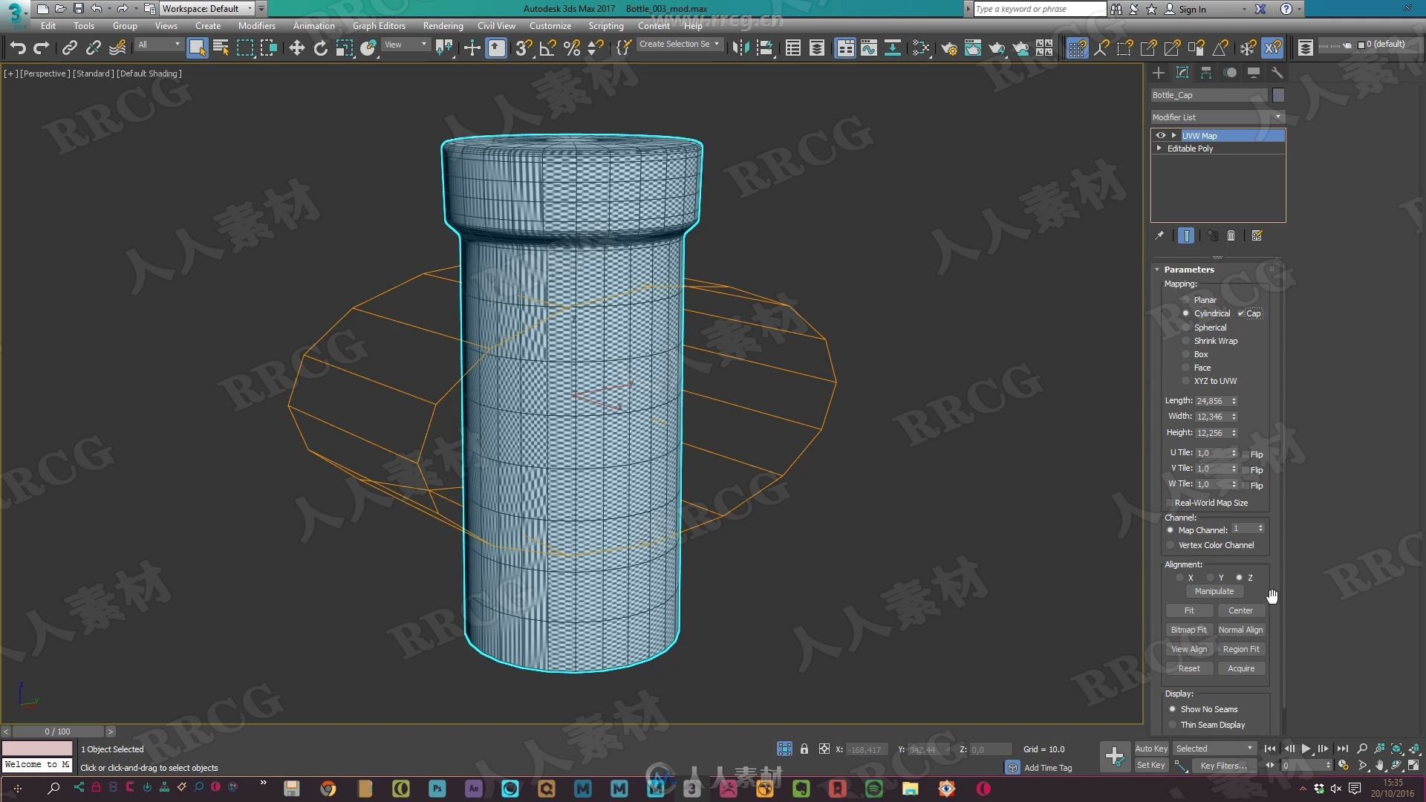Open the Hierarchy command panel tab
This screenshot has width=1426, height=802.
click(1205, 73)
